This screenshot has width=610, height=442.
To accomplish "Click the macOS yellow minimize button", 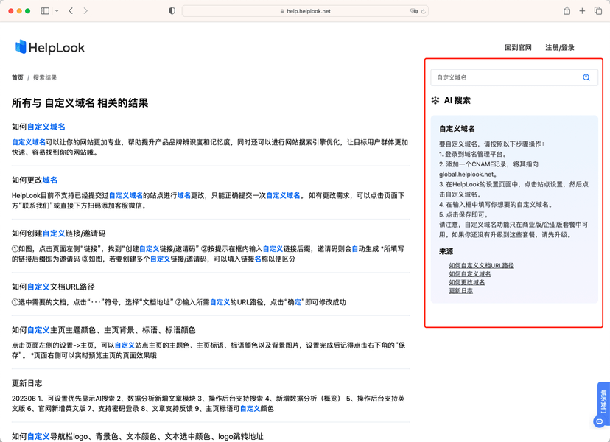I will click(19, 11).
